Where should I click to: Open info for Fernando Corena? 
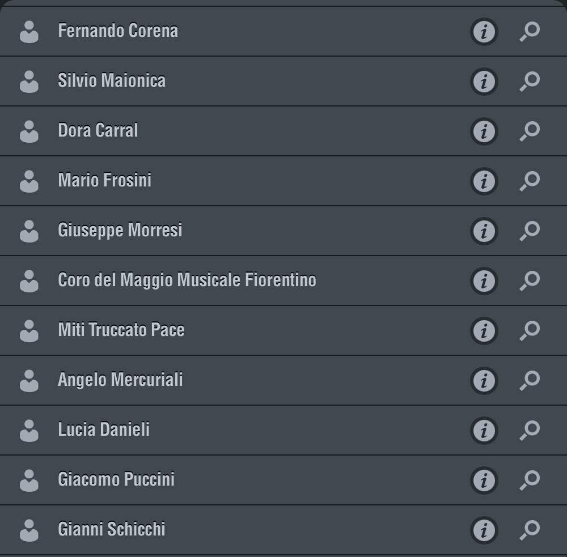484,32
